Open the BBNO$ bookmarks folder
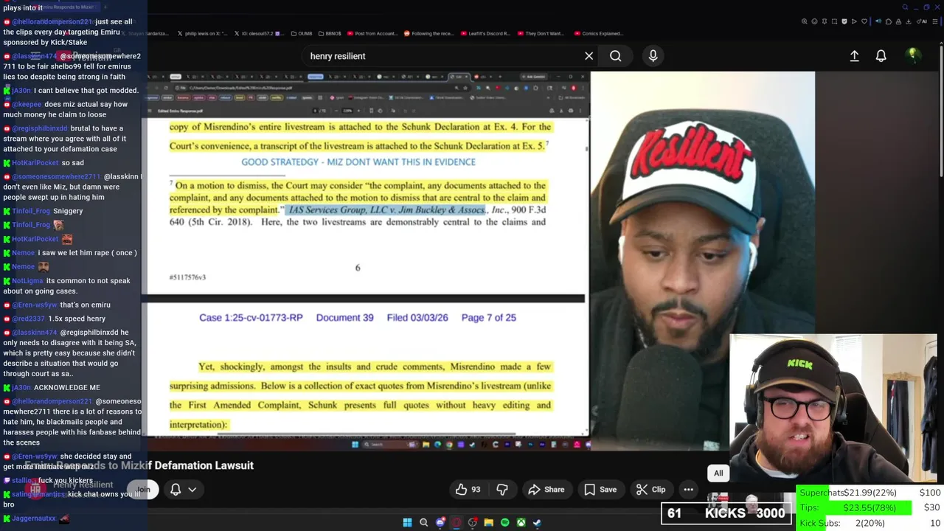 [329, 33]
